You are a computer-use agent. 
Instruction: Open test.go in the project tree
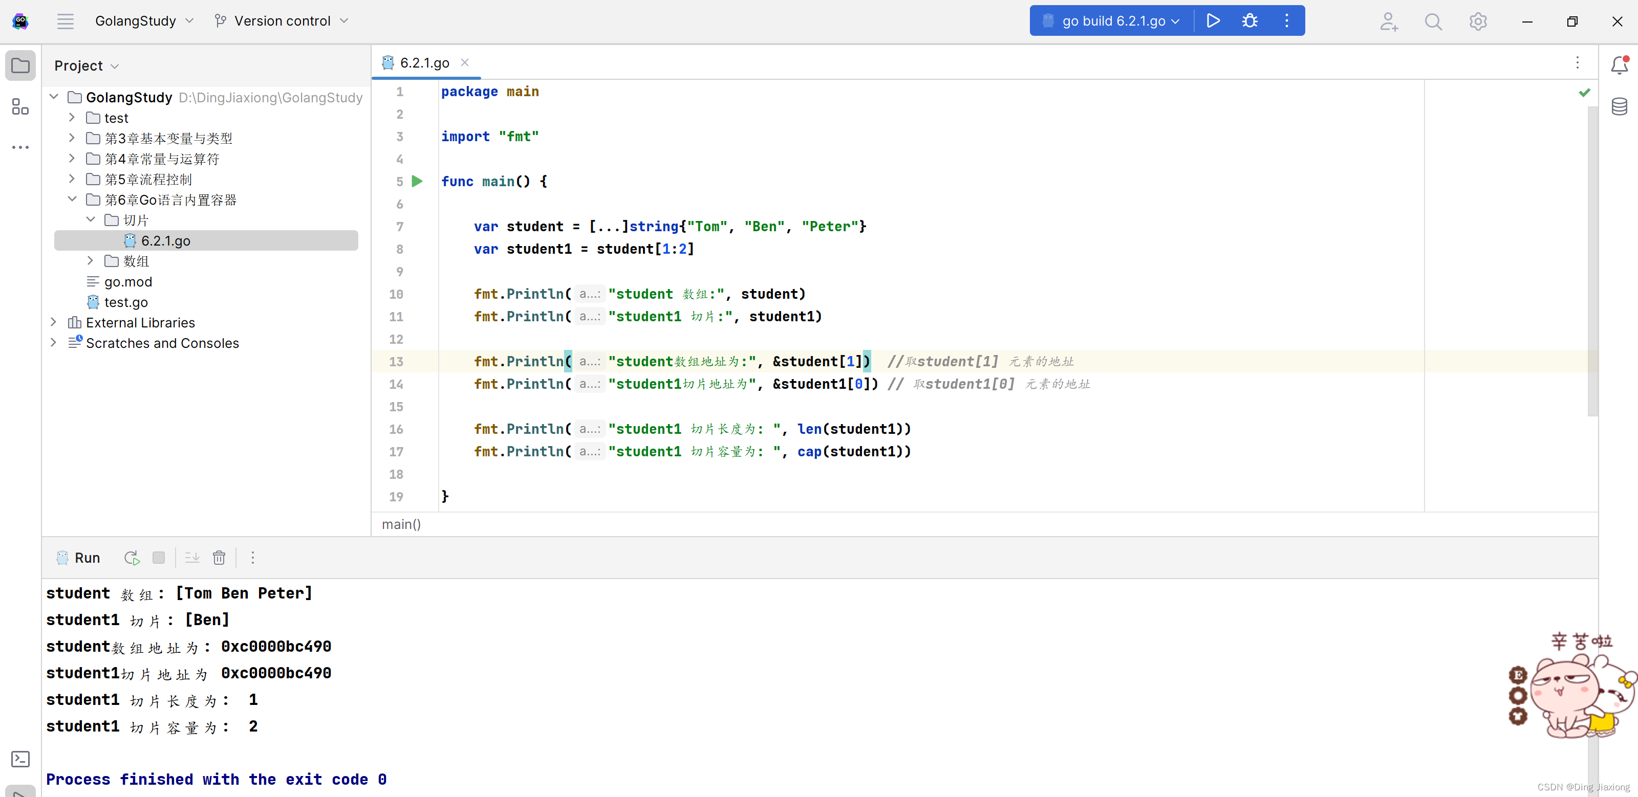(126, 302)
